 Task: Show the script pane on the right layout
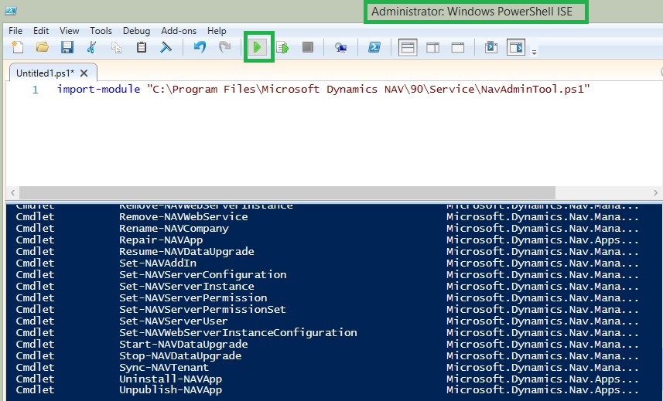coord(432,47)
